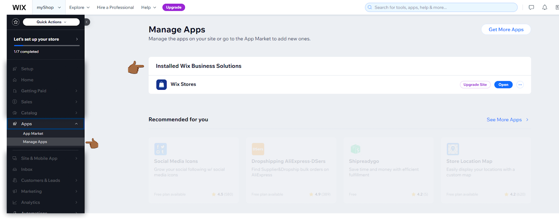Click the Wix Stores app icon
The image size is (559, 220).
point(161,85)
